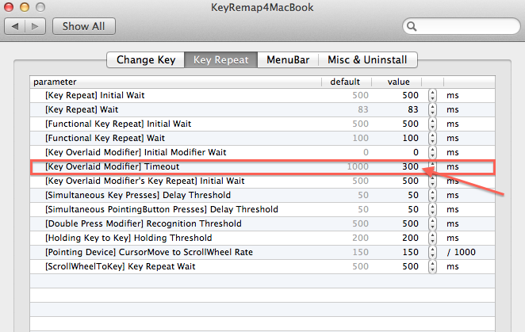Click value 300 for Key Overlaid Modifier Timeout
The height and width of the screenshot is (332, 525).
pyautogui.click(x=408, y=166)
